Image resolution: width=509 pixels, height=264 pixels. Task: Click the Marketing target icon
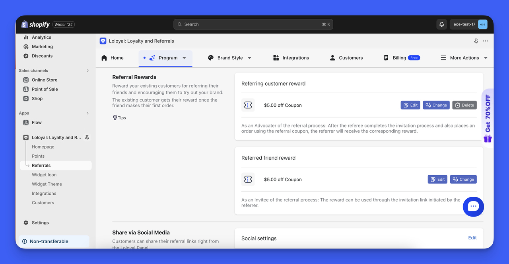pos(26,47)
